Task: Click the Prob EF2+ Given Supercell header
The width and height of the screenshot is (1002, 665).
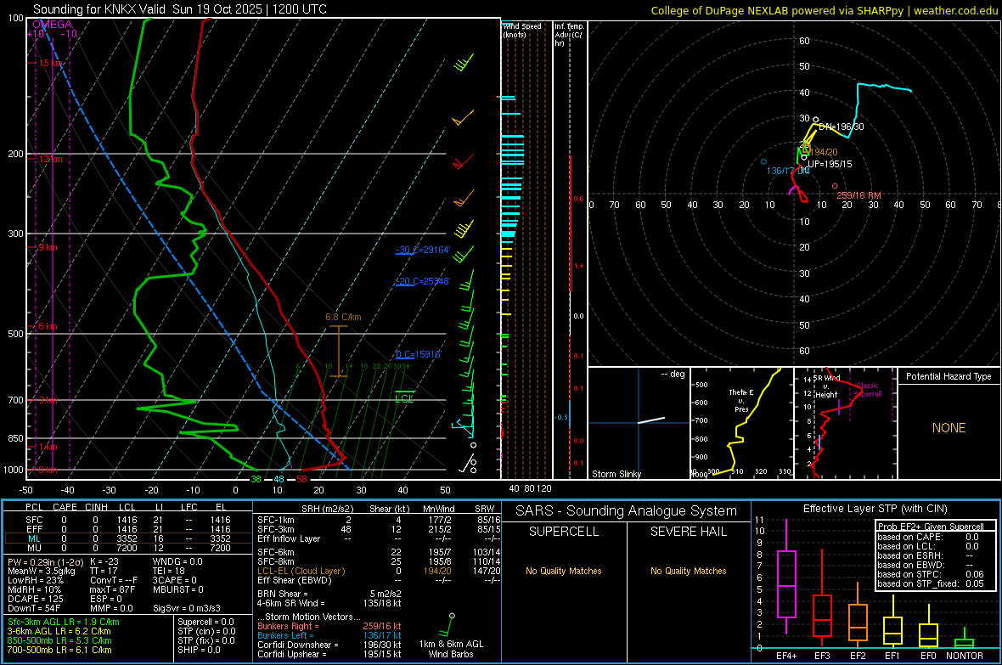Action: [x=931, y=527]
